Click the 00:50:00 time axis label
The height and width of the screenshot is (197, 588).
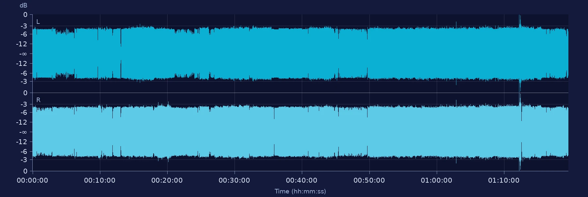[x=369, y=180]
